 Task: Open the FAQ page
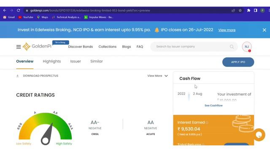(x=140, y=47)
